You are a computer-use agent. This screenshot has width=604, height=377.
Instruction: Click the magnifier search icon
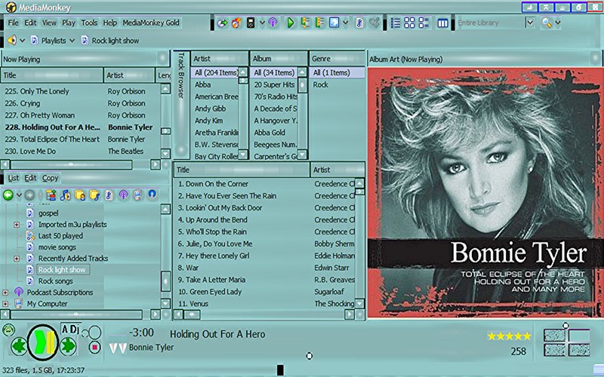coord(547,23)
